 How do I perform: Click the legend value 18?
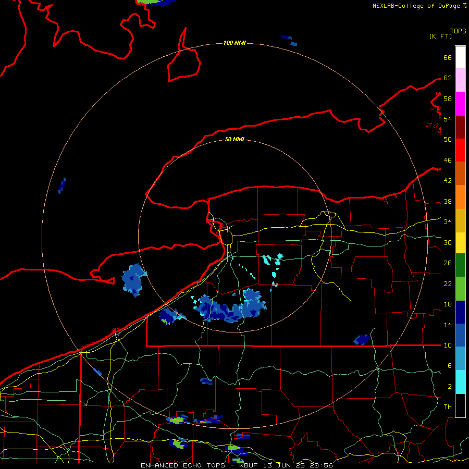coord(448,304)
